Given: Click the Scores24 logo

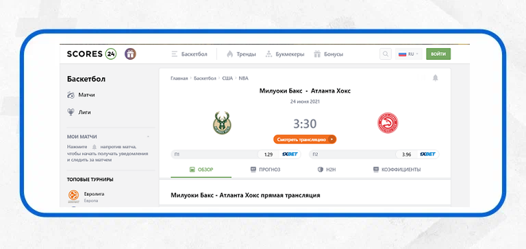Looking at the screenshot, I should click(x=92, y=54).
